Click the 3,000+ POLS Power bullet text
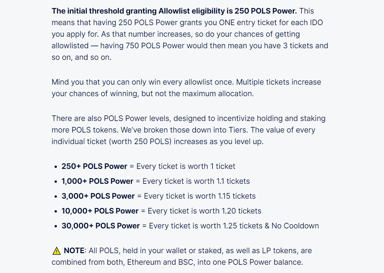The image size is (384, 273). point(98,196)
